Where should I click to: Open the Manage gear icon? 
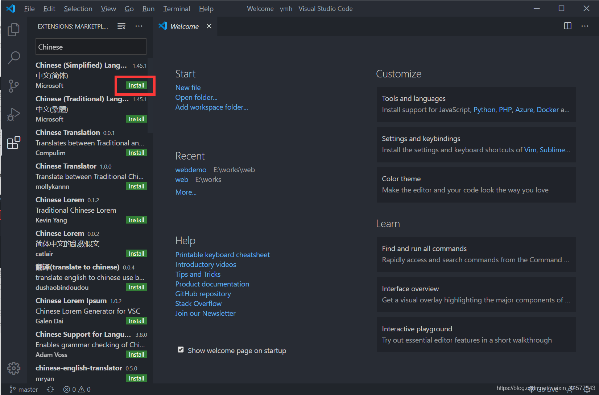click(x=13, y=368)
